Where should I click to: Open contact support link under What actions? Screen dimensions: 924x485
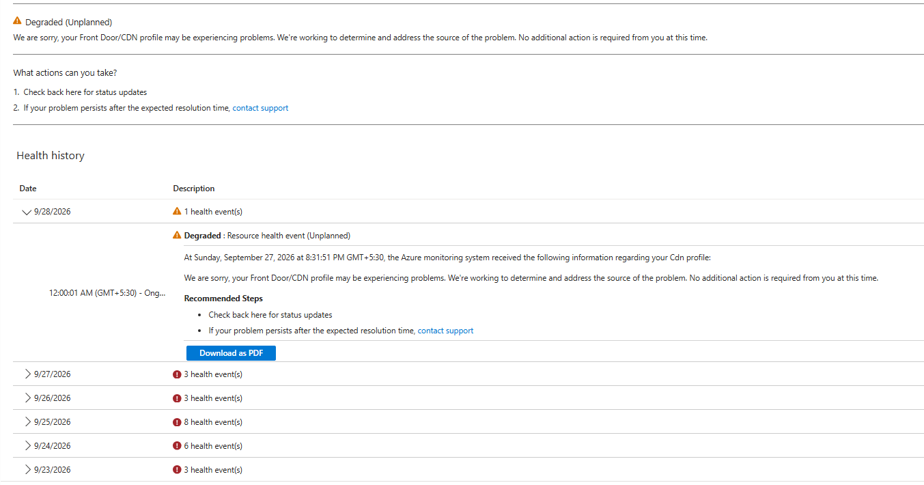[260, 108]
